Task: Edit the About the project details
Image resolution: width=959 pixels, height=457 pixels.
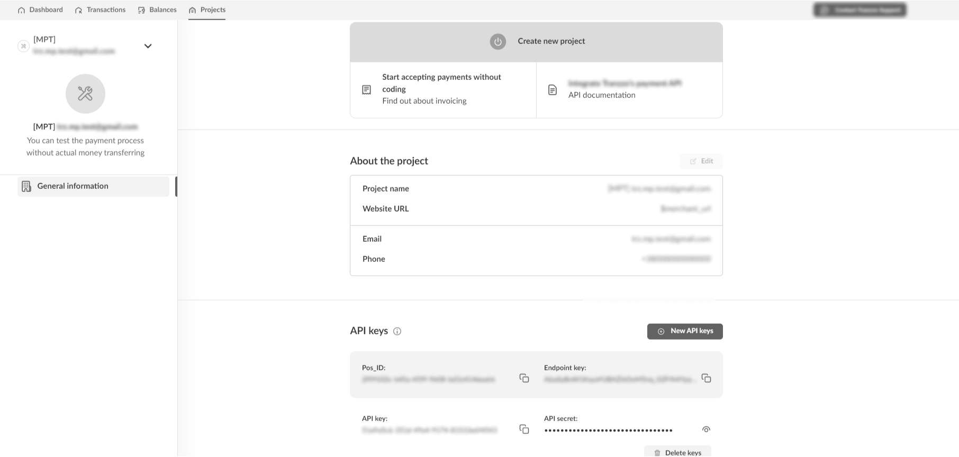Action: [701, 161]
